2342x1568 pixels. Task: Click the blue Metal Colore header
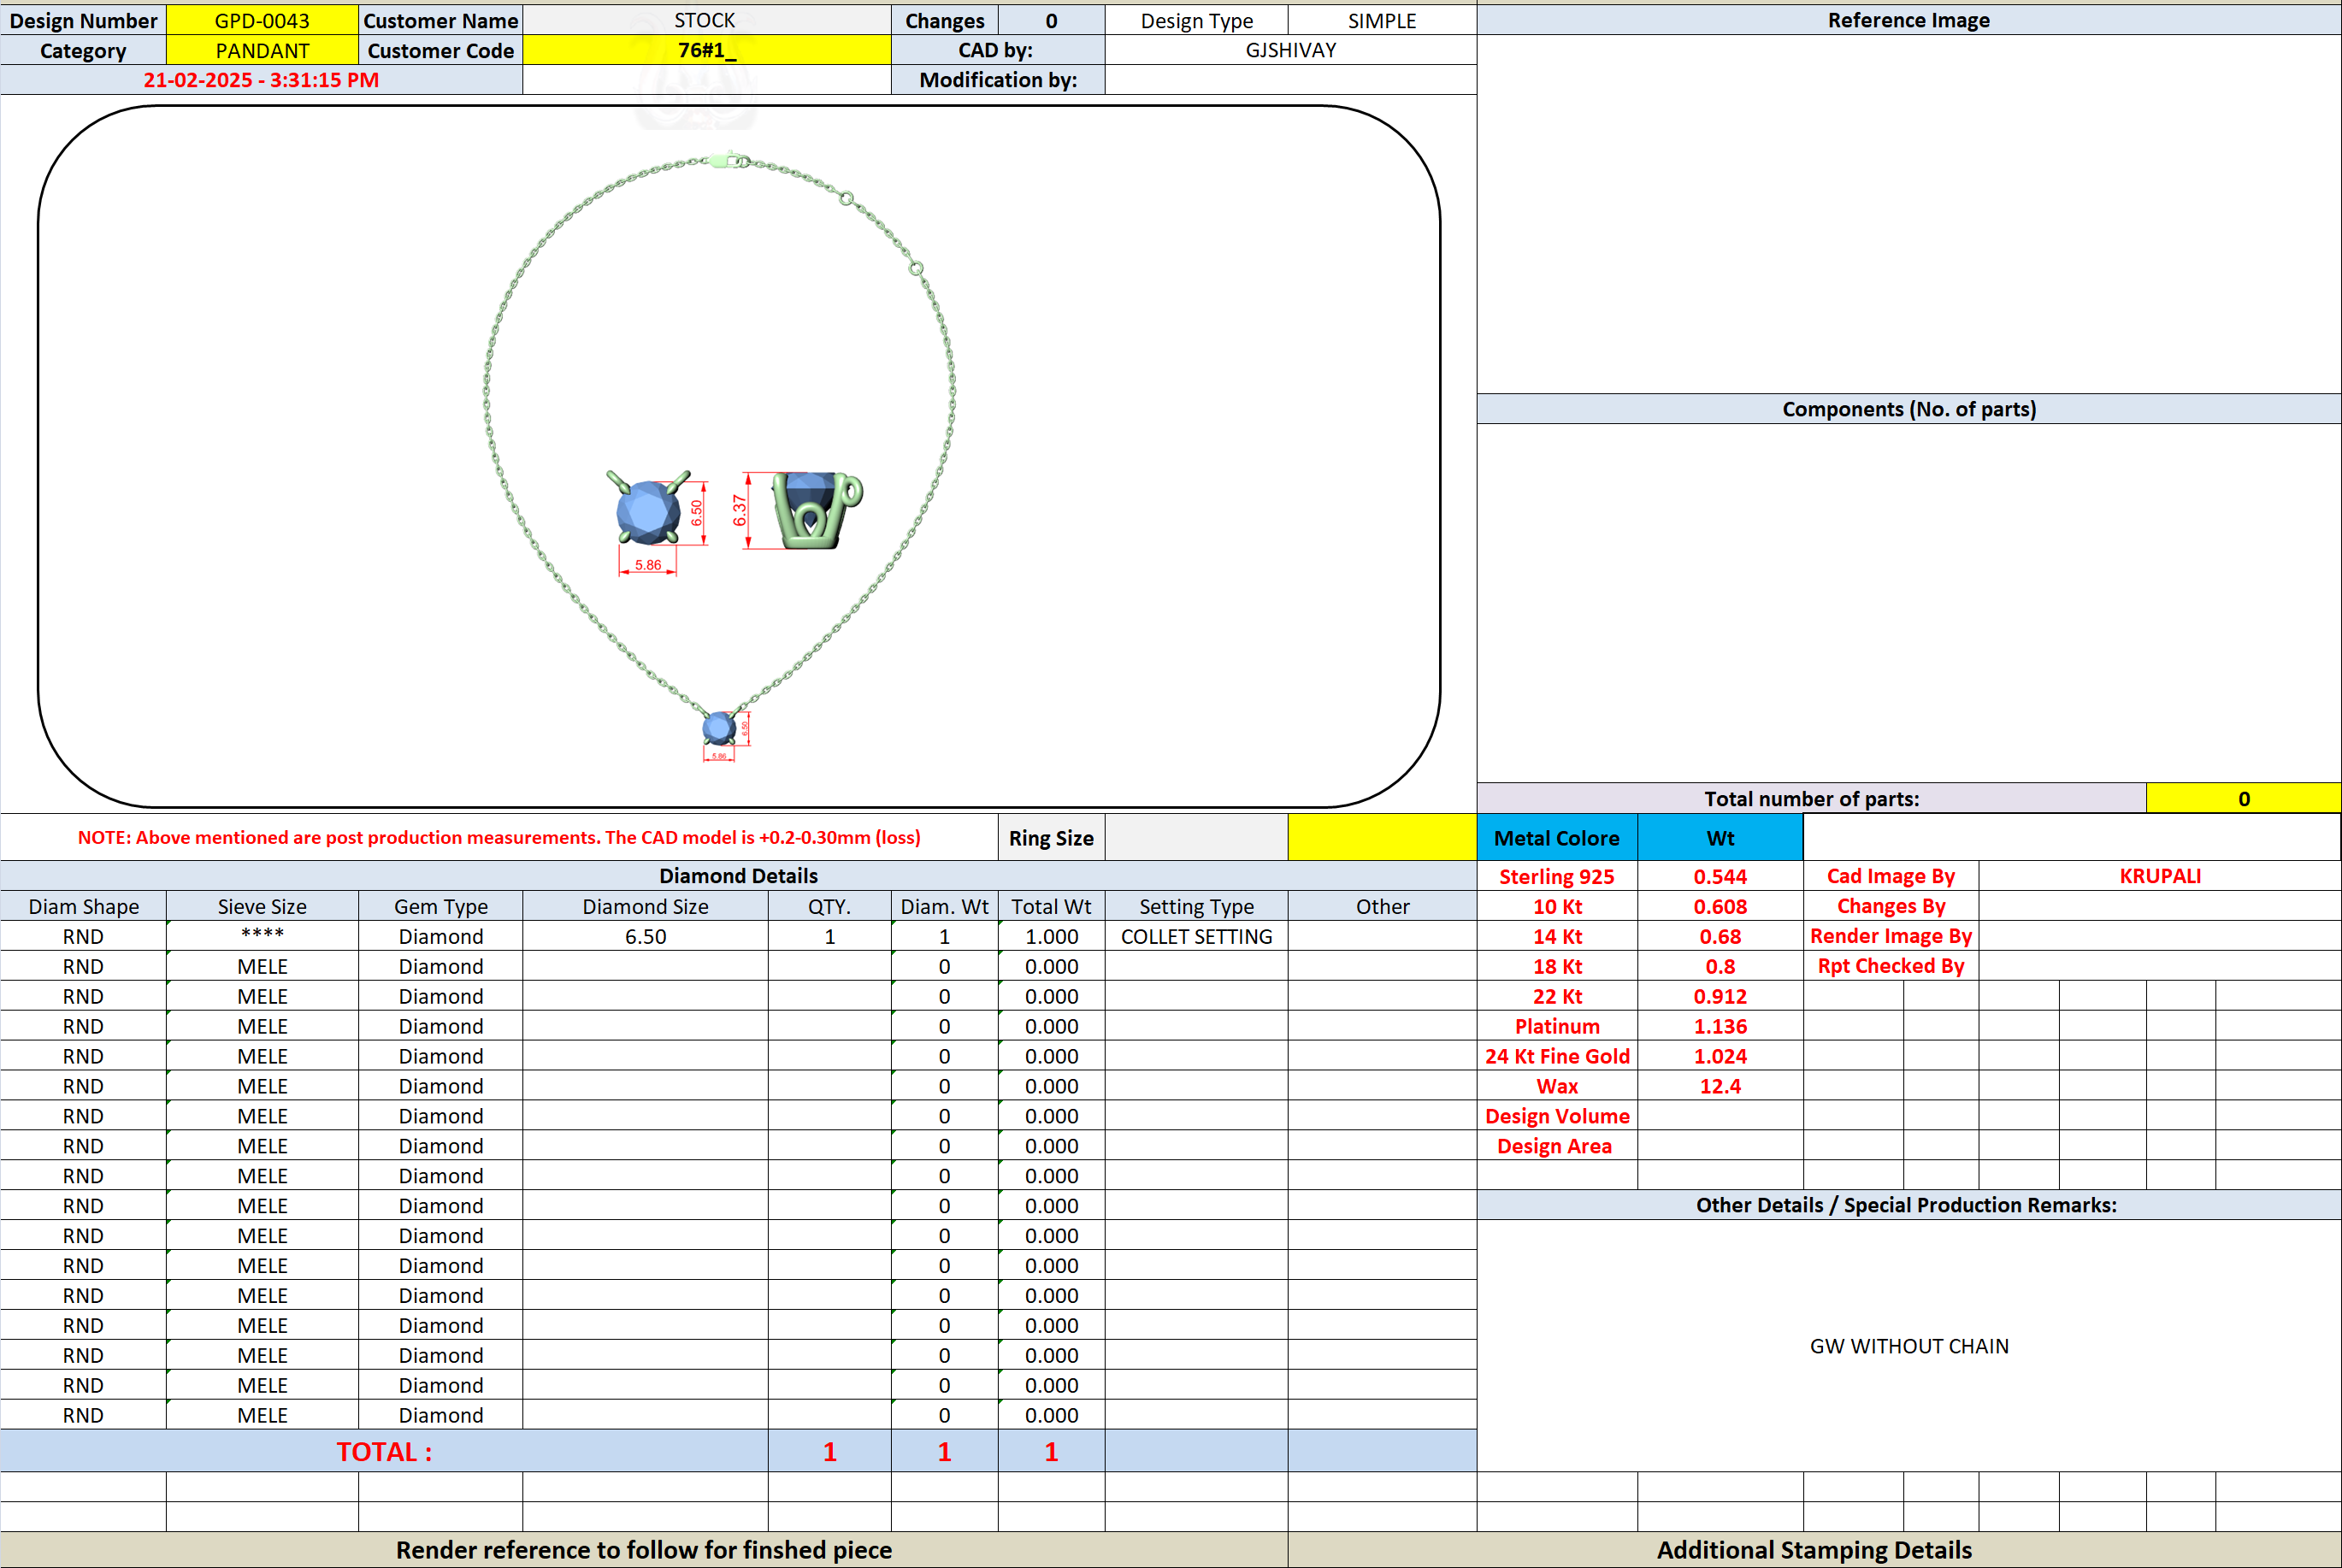[1557, 838]
